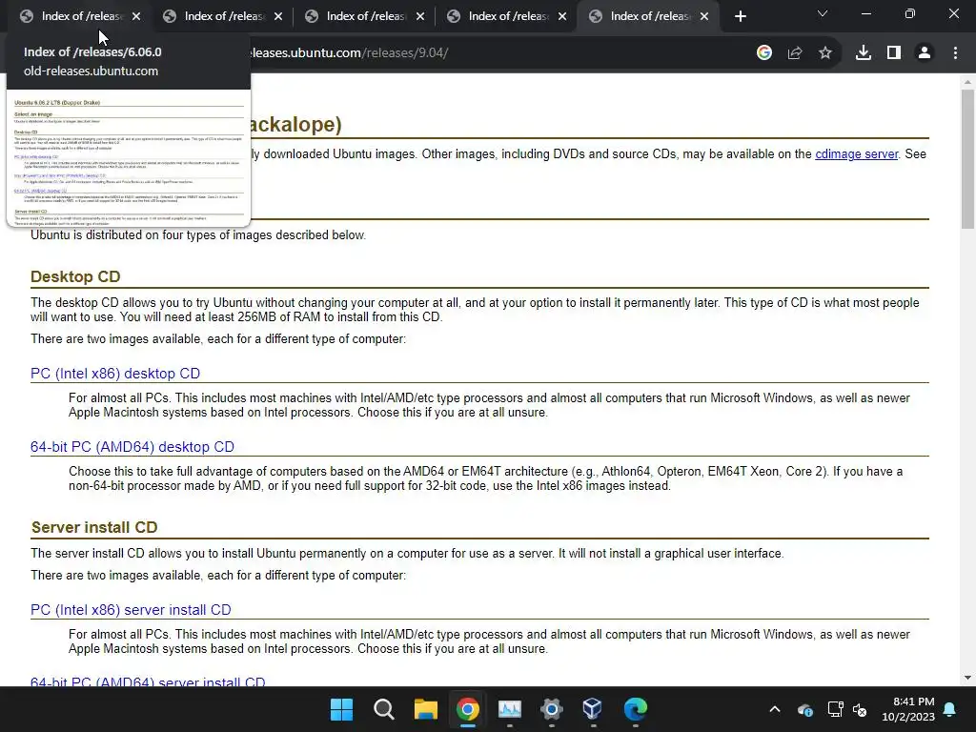Click the muted volume tray icon
976x732 pixels.
pos(860,709)
